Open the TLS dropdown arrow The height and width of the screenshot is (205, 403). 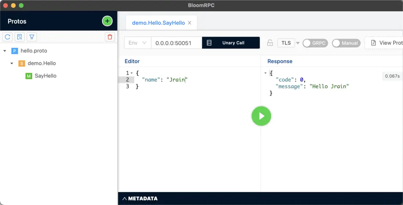[x=298, y=43]
